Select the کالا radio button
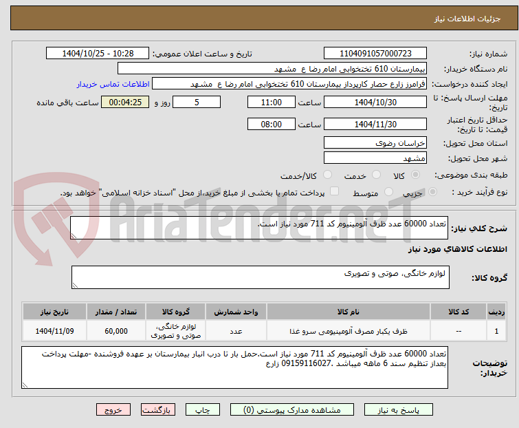This screenshot has width=519, height=428. pos(415,175)
